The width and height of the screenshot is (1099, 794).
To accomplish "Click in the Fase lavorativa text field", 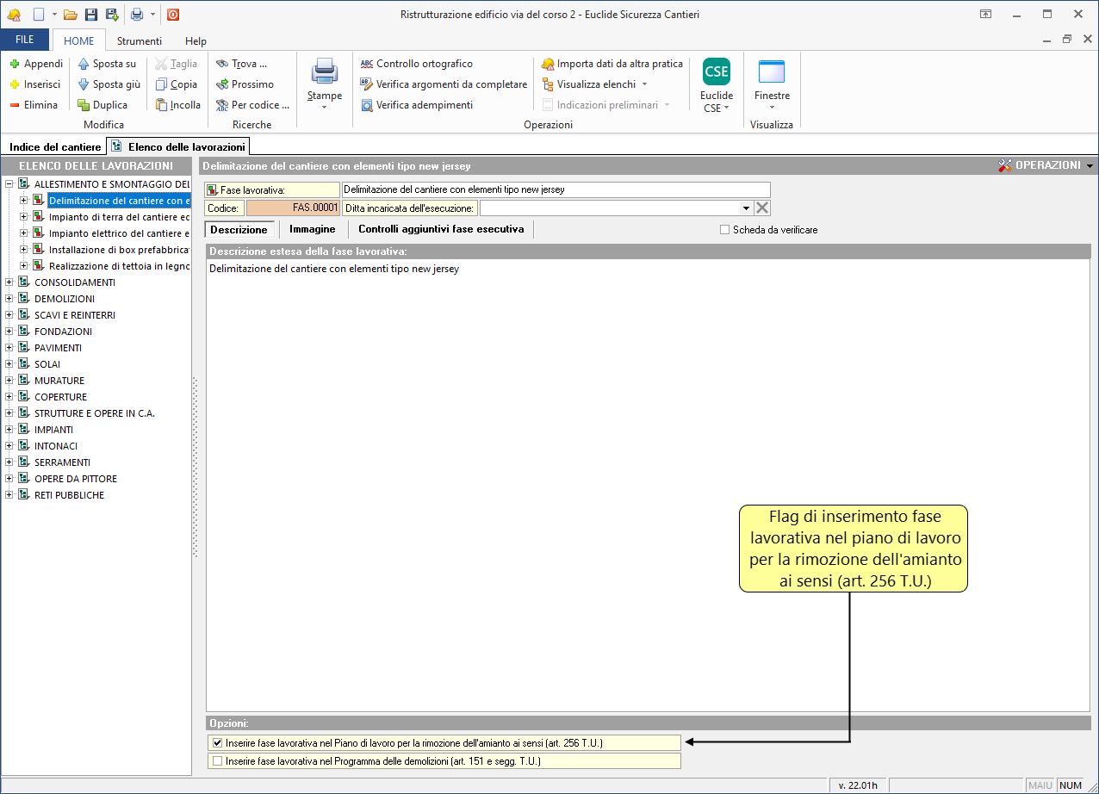I will [x=555, y=189].
